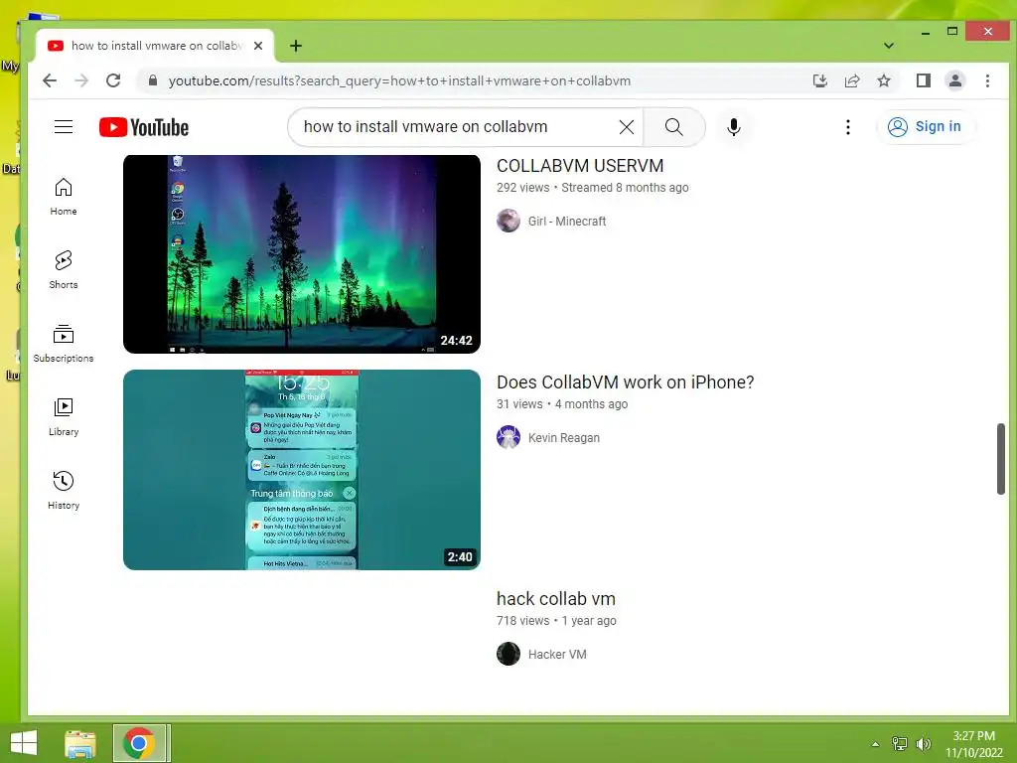Image resolution: width=1017 pixels, height=763 pixels.
Task: Go to the YouTube logo home page
Action: 144,127
